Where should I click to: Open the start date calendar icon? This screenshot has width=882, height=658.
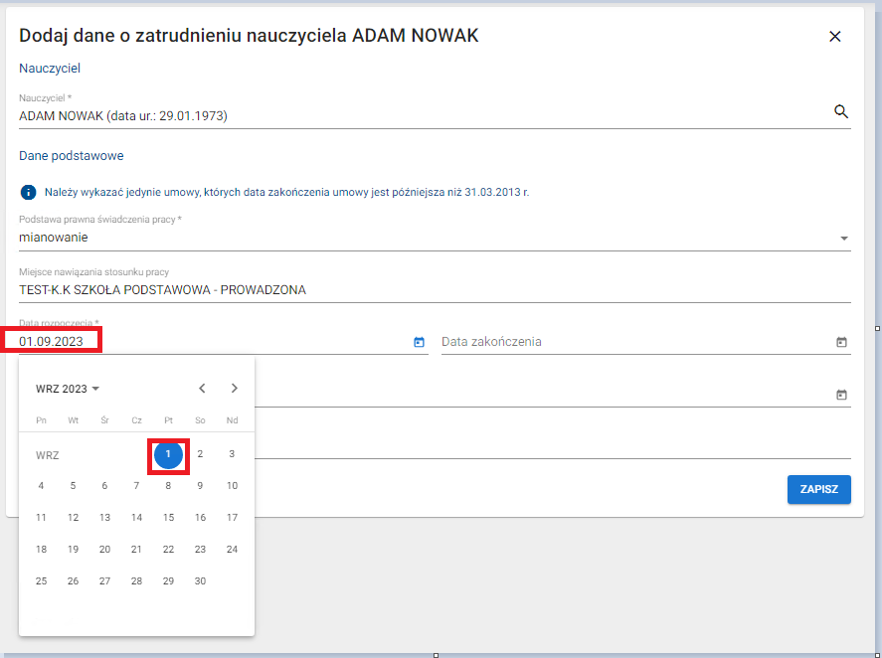coord(419,342)
